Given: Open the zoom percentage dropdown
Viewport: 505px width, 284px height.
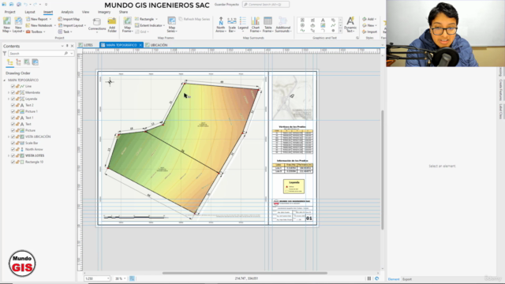Looking at the screenshot, I should point(125,278).
